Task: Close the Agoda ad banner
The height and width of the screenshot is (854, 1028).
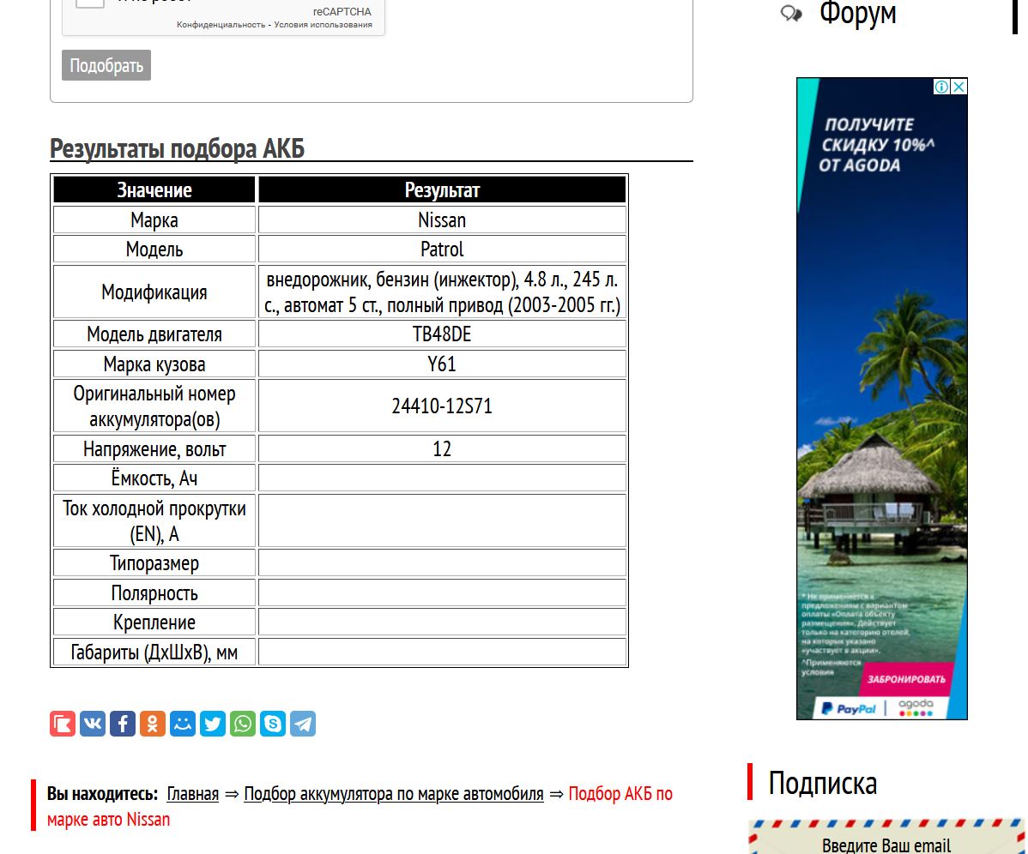Action: [959, 87]
